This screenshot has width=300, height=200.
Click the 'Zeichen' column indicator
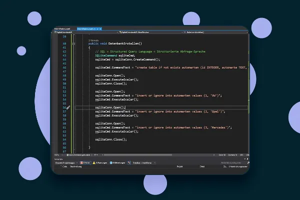point(232,155)
